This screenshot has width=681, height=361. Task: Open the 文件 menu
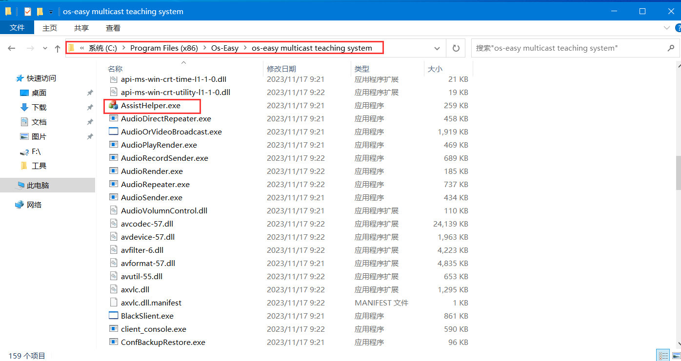[x=17, y=28]
